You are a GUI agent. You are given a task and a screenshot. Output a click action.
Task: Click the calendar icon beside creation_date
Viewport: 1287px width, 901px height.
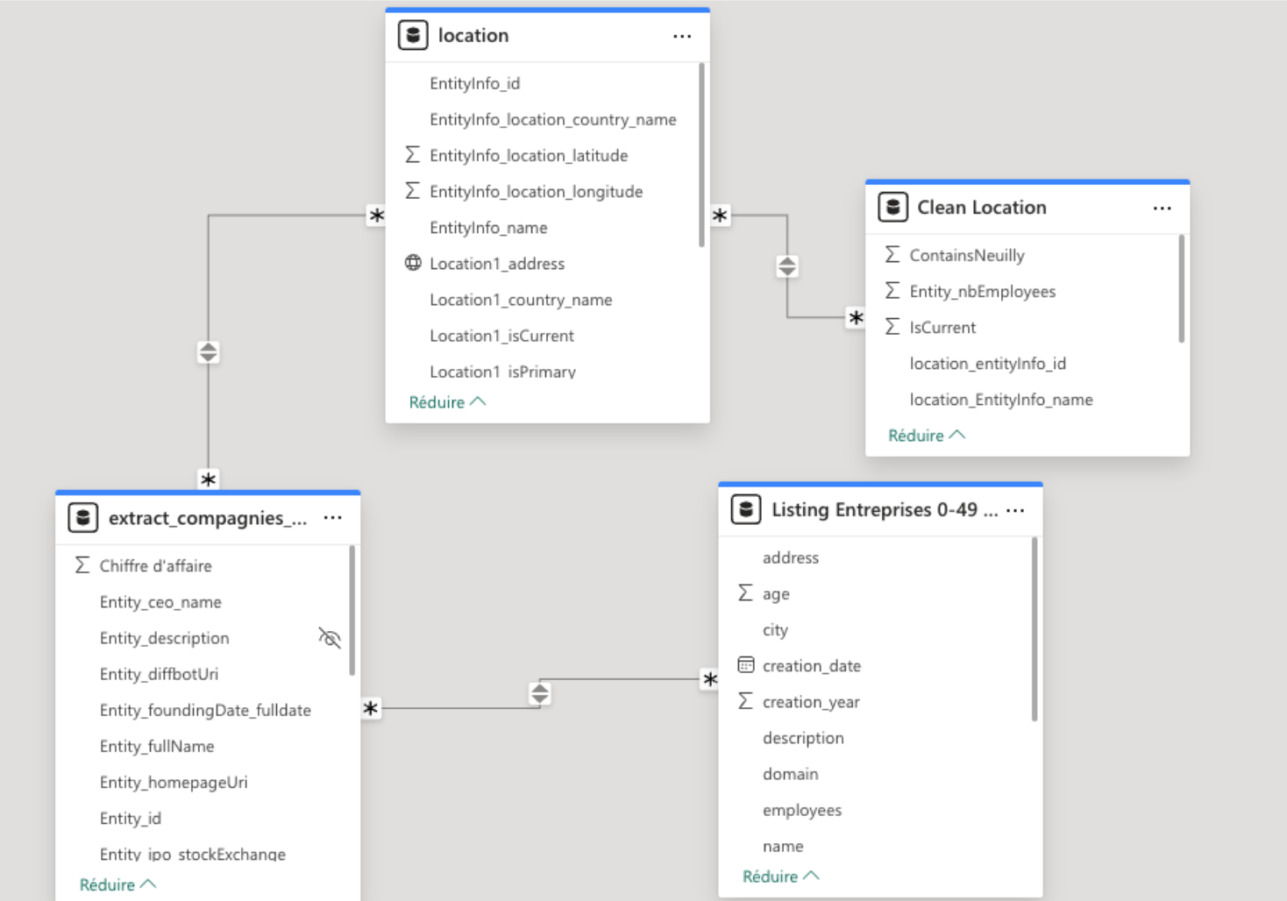pos(746,665)
